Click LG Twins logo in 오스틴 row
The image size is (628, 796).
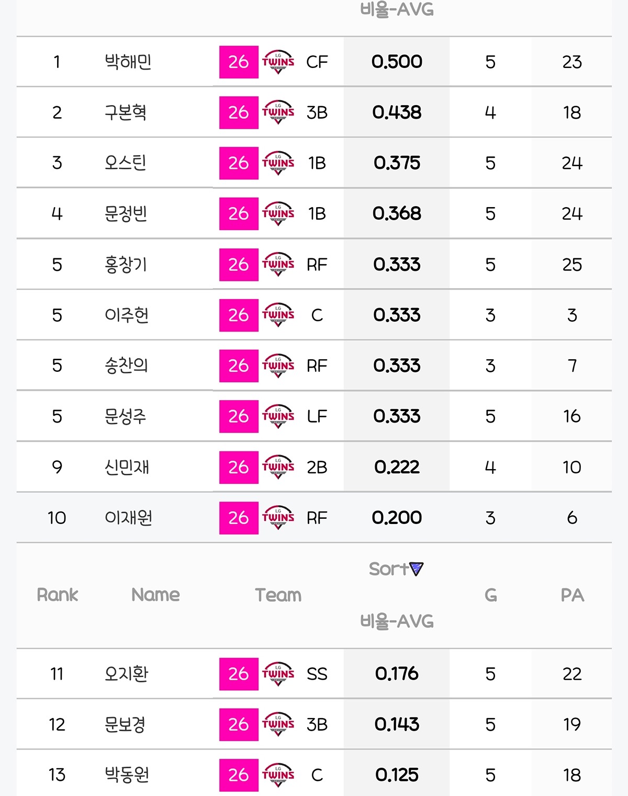click(x=278, y=163)
